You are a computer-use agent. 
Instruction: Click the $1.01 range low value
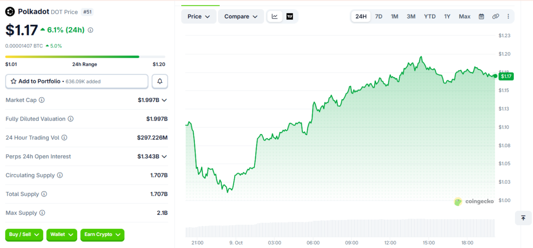pos(11,64)
